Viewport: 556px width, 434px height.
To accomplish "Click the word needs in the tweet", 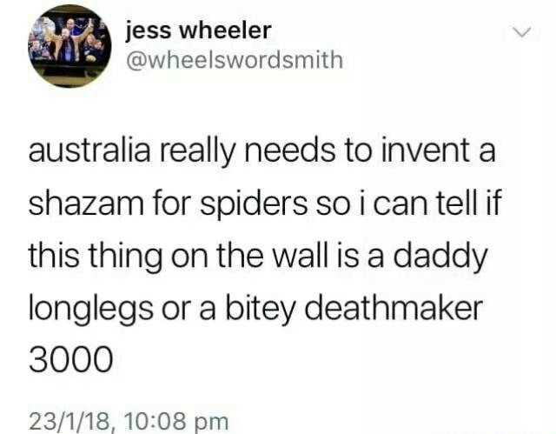I will coord(289,150).
